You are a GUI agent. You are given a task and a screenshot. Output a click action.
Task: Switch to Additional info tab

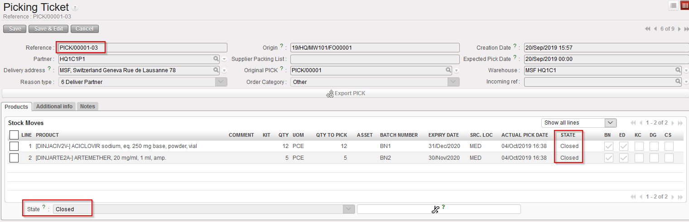click(x=54, y=106)
